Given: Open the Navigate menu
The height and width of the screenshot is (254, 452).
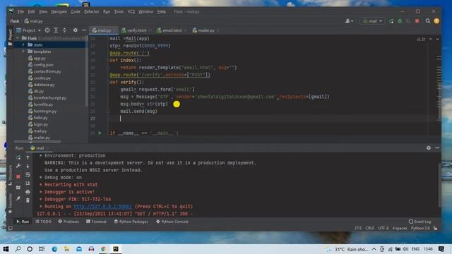Looking at the screenshot, I should pyautogui.click(x=59, y=12).
